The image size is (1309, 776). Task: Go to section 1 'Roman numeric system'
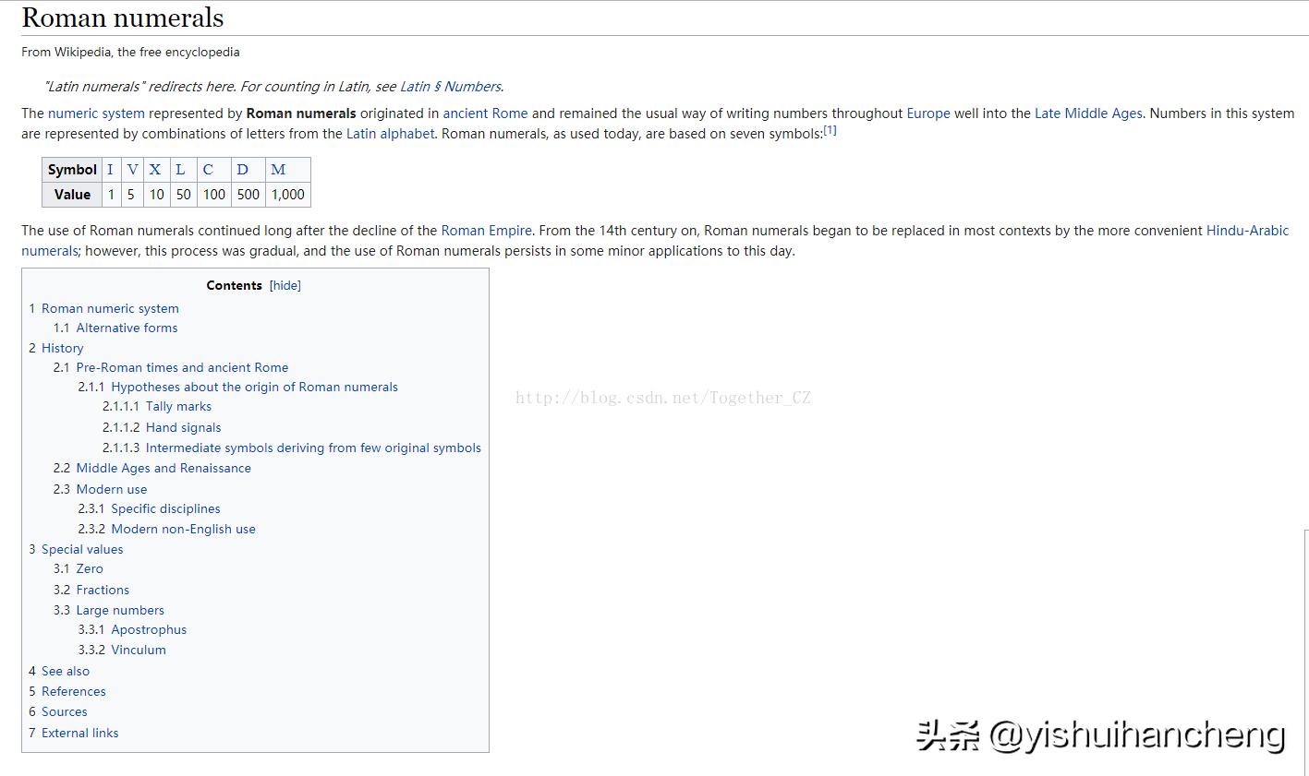pos(110,308)
